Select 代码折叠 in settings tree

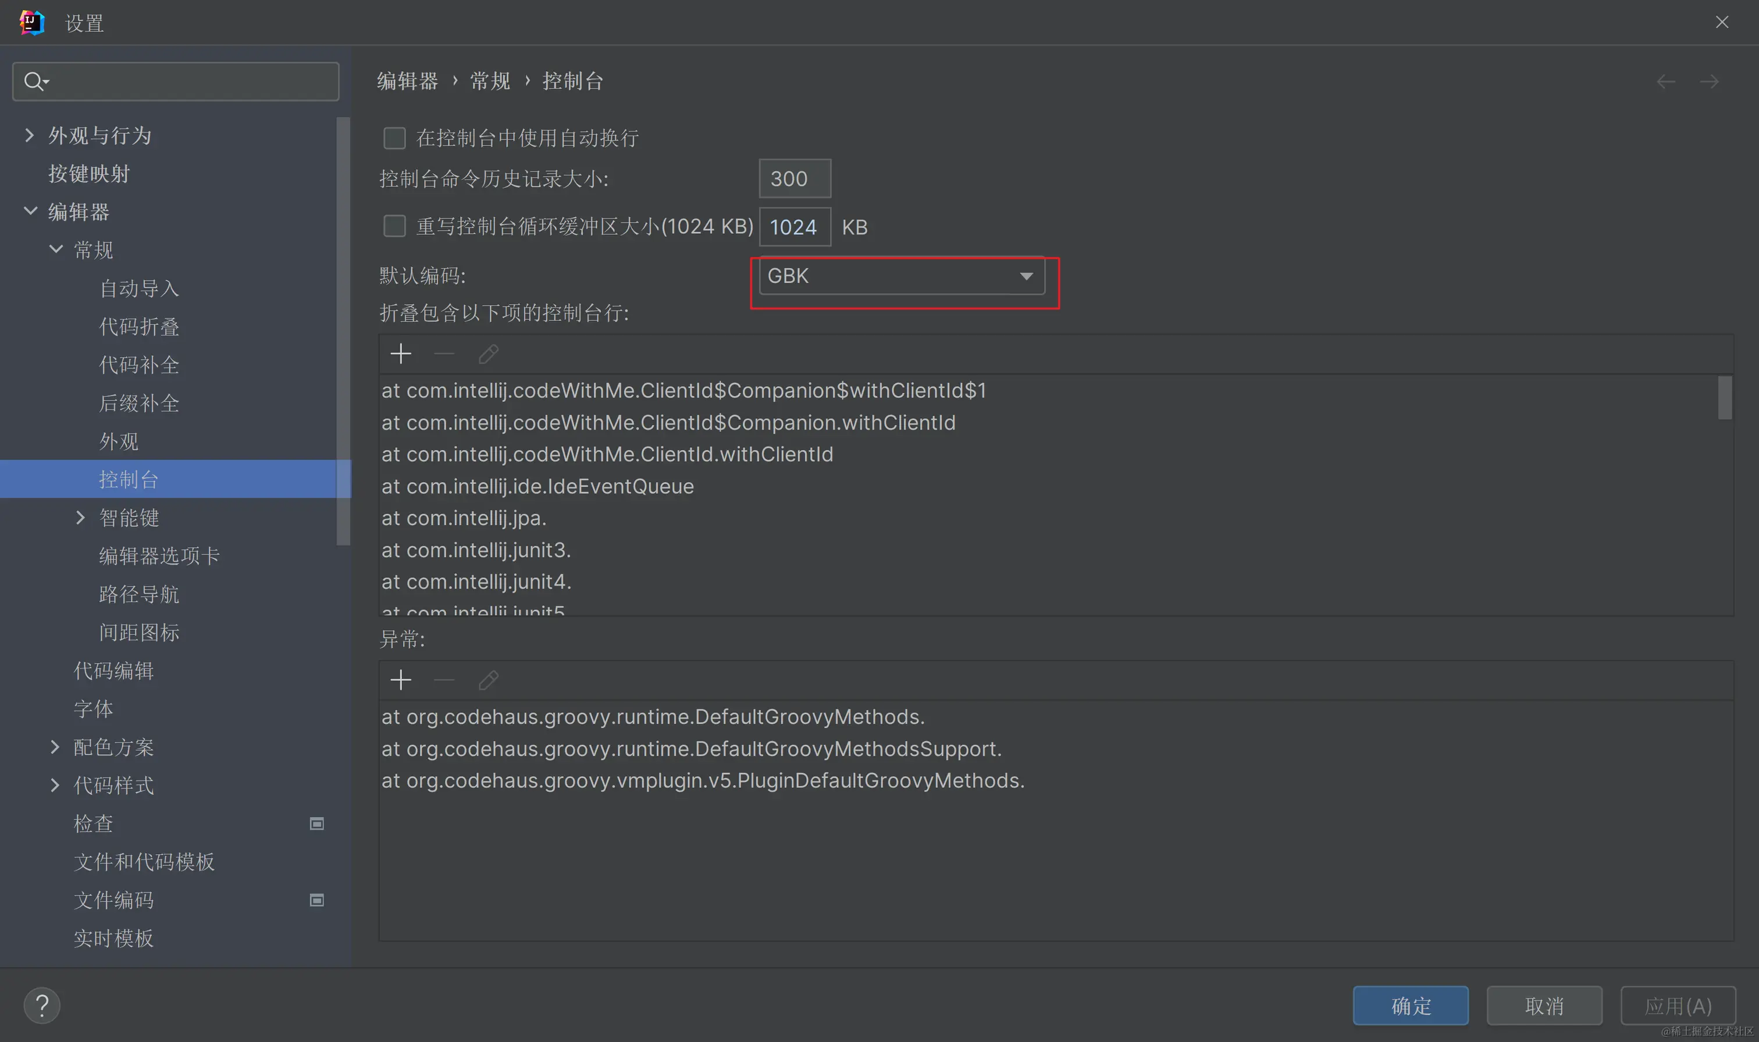pos(139,327)
